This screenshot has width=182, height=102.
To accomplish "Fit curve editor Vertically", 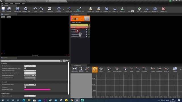I will [x=81, y=69].
